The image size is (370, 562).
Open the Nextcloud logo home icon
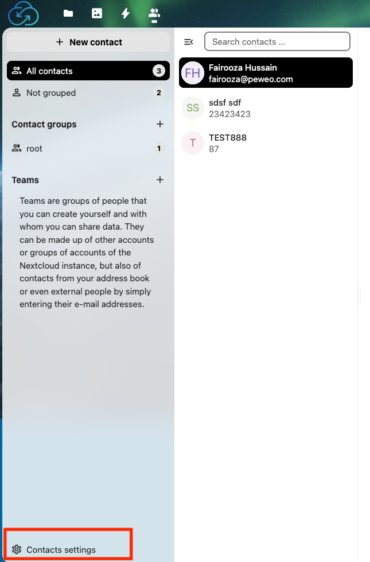pyautogui.click(x=22, y=13)
